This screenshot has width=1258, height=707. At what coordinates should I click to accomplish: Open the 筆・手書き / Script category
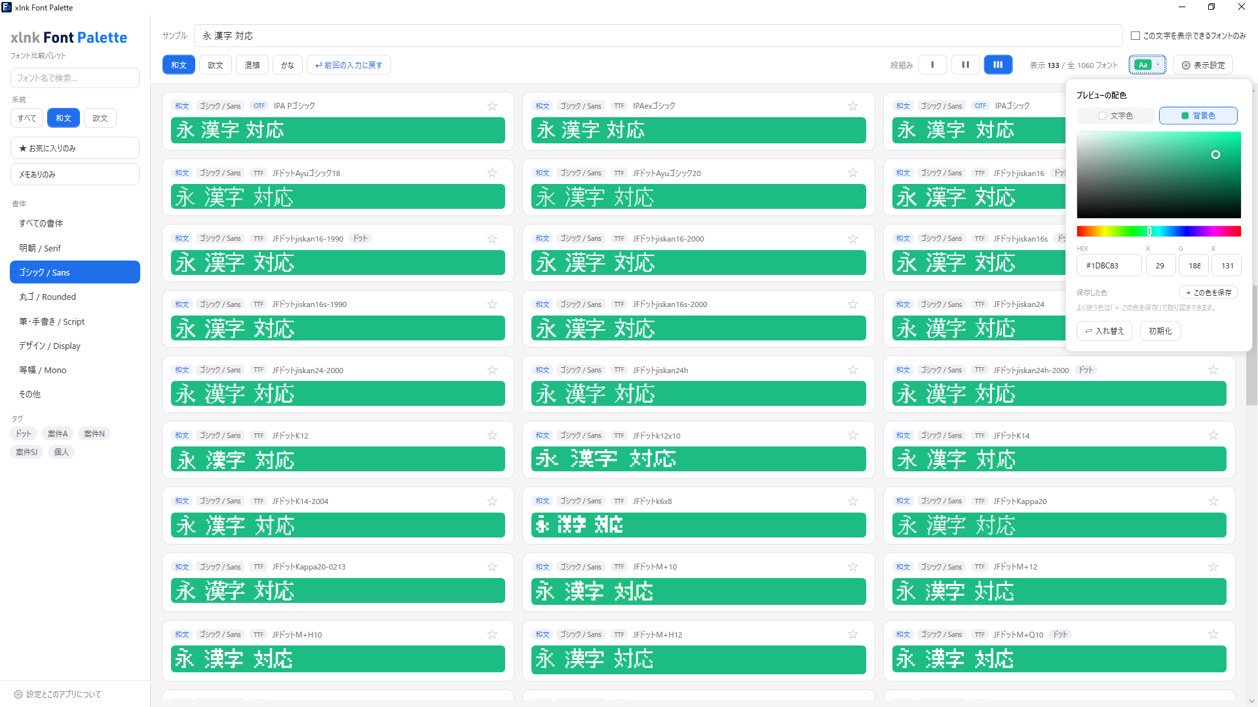(75, 321)
